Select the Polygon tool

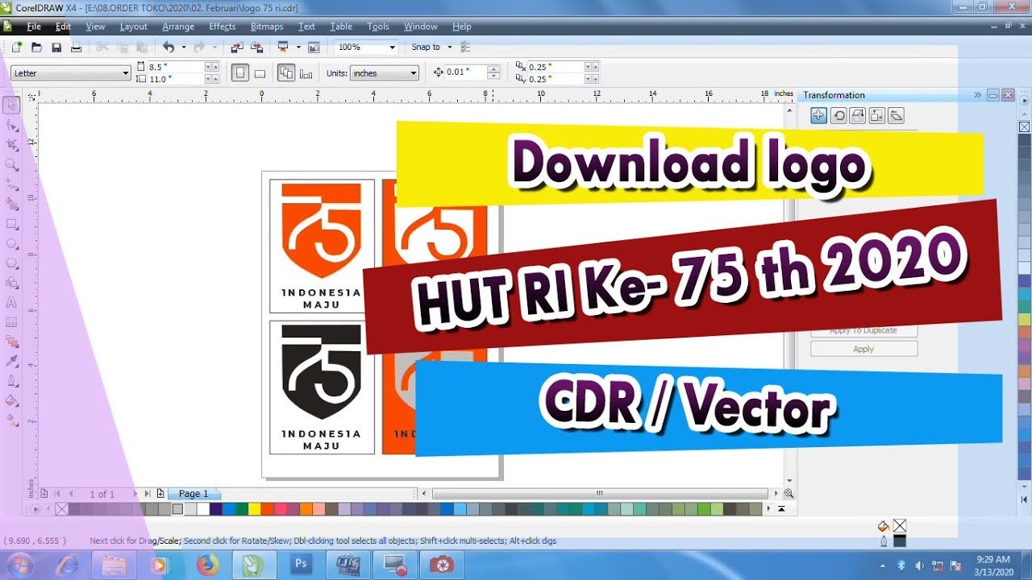[11, 263]
